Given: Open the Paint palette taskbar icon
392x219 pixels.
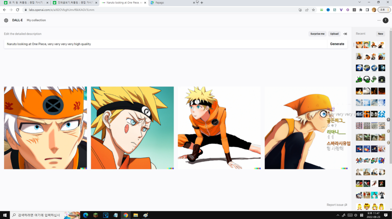Looking at the screenshot, I should click(x=145, y=215).
